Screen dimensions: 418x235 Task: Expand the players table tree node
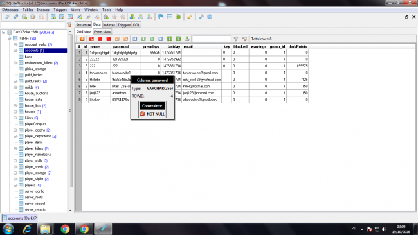15,185
